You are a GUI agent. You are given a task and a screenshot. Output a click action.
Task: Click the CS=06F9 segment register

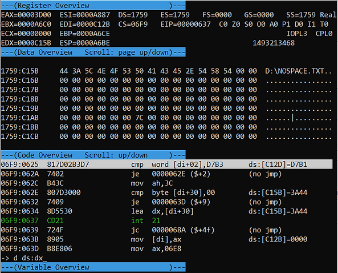click(x=133, y=24)
